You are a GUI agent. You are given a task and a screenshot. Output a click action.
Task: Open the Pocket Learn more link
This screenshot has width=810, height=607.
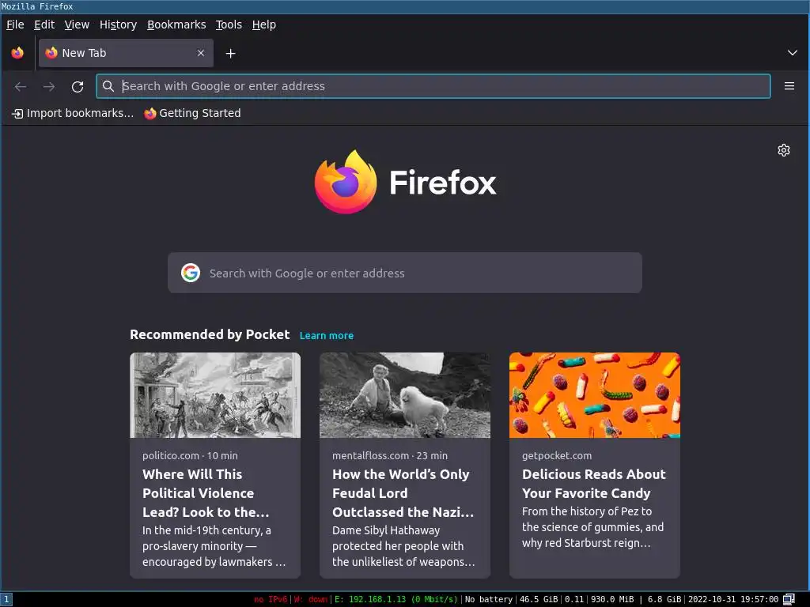pyautogui.click(x=327, y=335)
